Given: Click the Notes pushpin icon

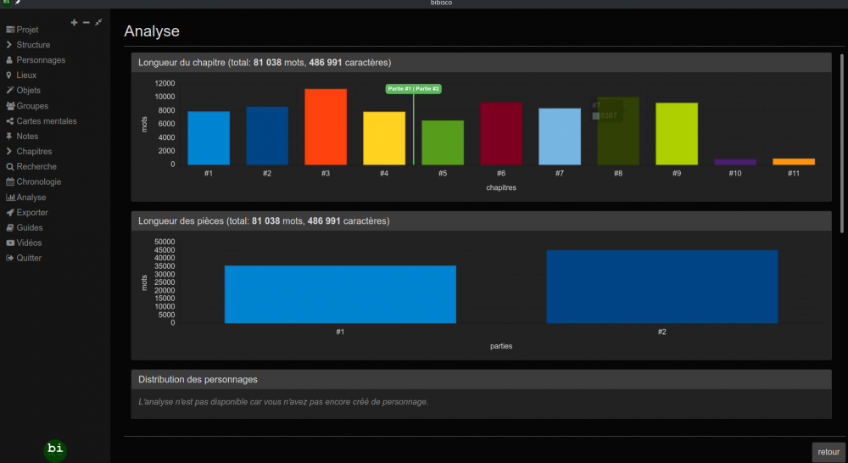Looking at the screenshot, I should (9, 137).
